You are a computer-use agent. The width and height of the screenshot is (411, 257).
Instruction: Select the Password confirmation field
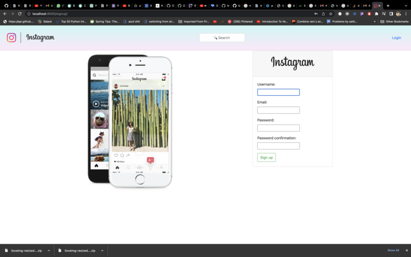(278, 146)
